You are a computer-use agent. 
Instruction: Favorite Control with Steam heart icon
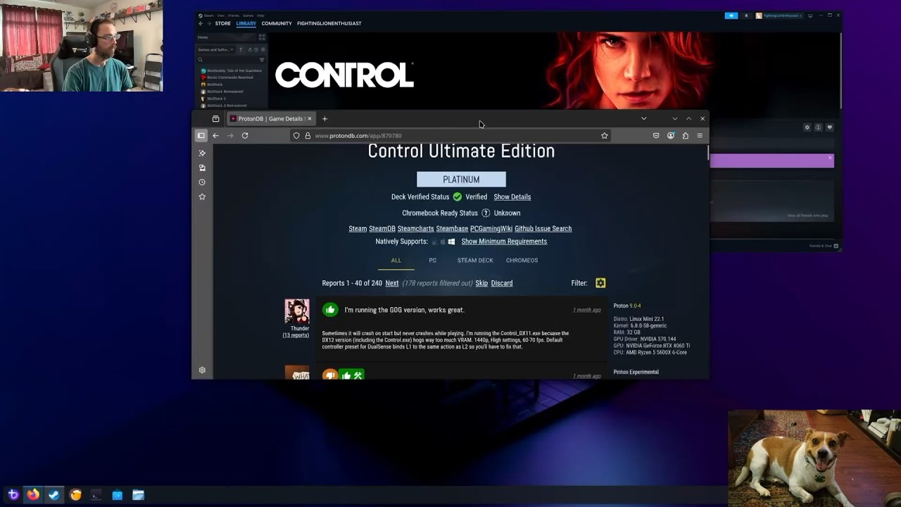coord(830,127)
